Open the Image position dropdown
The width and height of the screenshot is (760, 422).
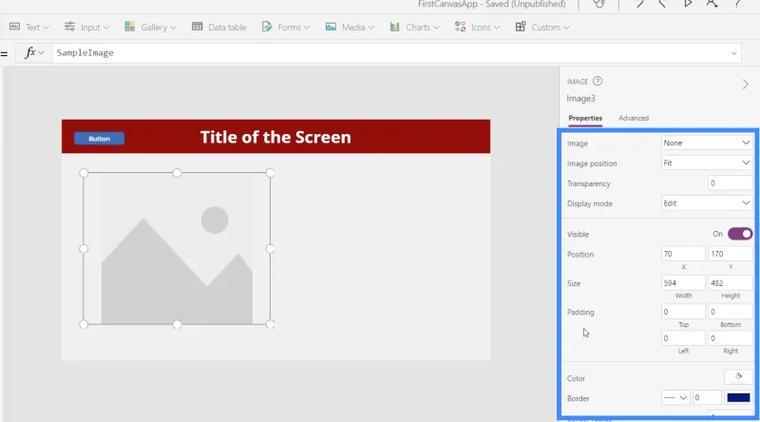(707, 163)
